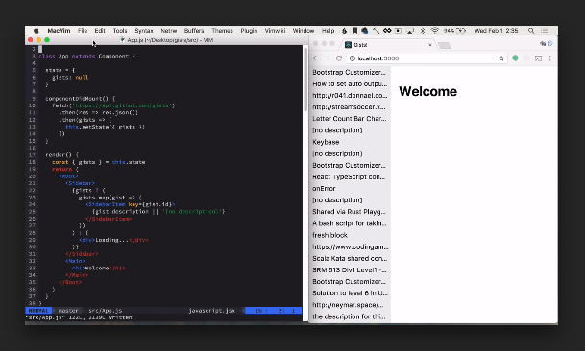
Task: Select gist 'http://streamsoccer.x...'
Action: 350,107
